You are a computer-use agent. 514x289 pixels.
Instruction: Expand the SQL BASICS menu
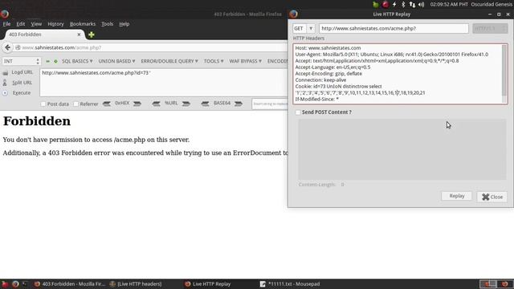point(77,61)
